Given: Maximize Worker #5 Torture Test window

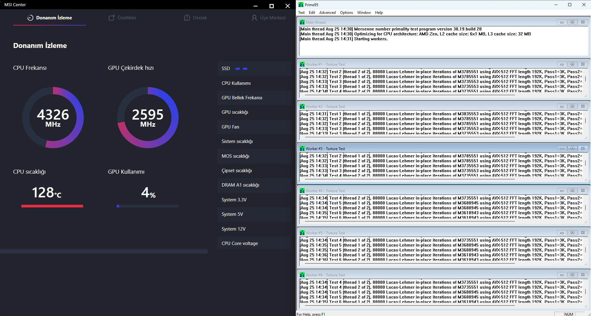Looking at the screenshot, I should [x=572, y=233].
